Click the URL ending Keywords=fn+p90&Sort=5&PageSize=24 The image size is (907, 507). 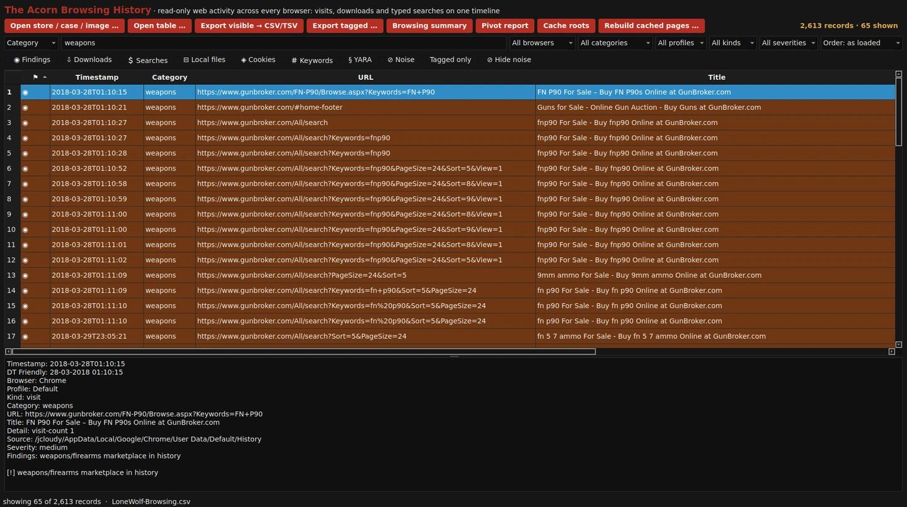tap(365, 291)
